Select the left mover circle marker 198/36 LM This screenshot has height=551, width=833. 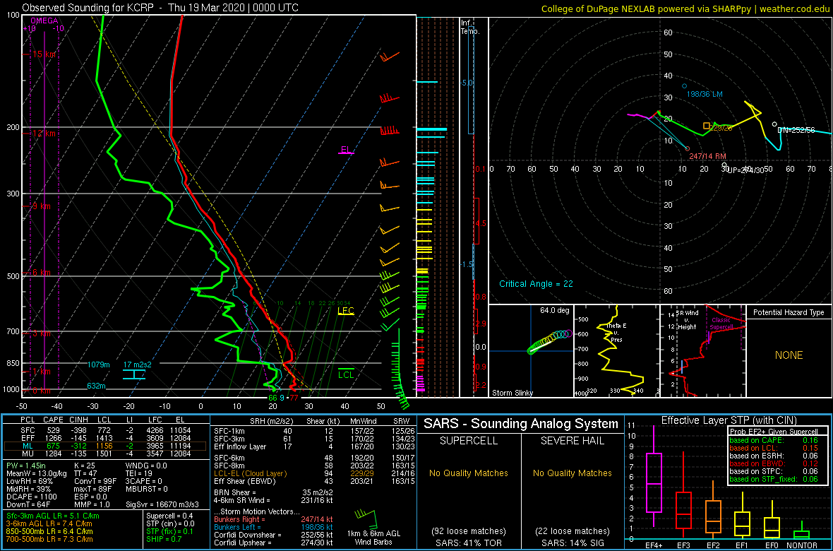pos(684,86)
